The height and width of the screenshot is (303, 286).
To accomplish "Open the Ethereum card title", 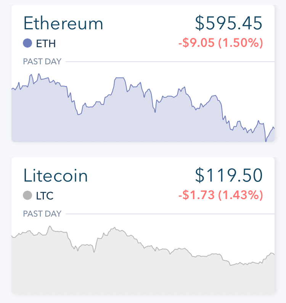I will (63, 23).
